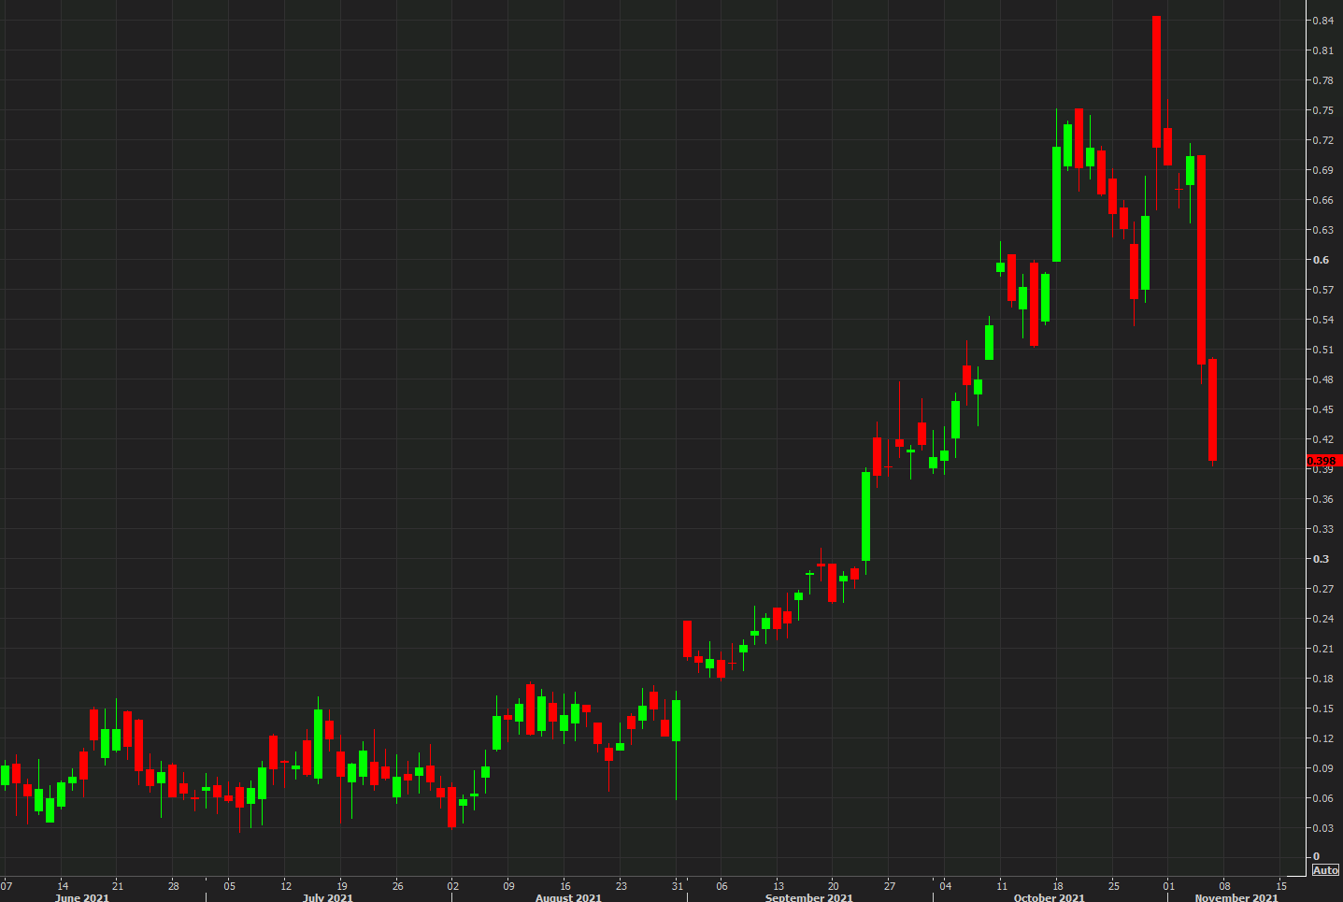1343x902 pixels.
Task: Click the 0.48 price axis label
Action: pos(1322,379)
